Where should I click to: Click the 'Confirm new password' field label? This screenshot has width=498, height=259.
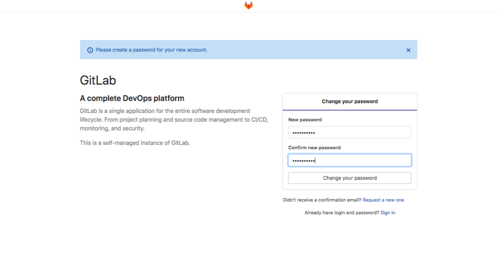314,148
